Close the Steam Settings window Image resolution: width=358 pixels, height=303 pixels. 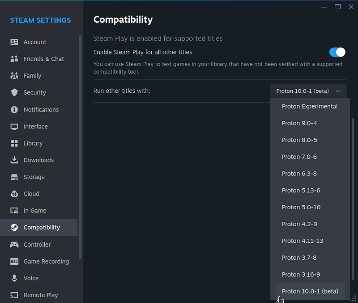[x=351, y=7]
